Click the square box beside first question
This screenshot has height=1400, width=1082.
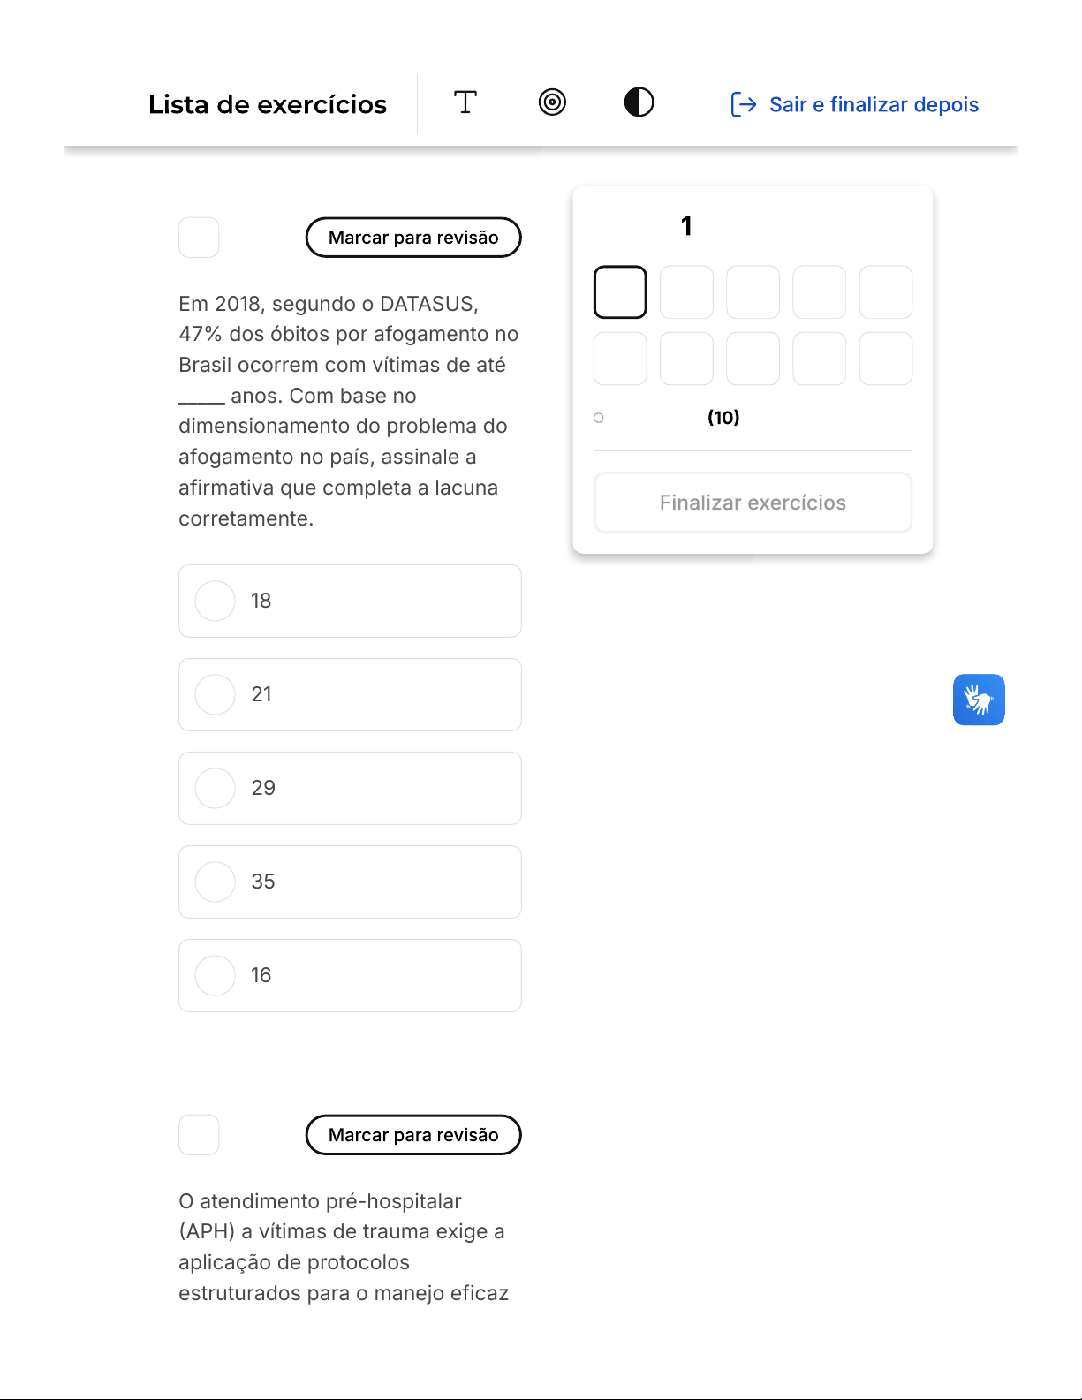pyautogui.click(x=199, y=238)
